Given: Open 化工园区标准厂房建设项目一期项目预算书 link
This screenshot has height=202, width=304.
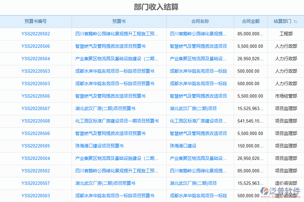Looking at the screenshot, I should coord(117,121).
